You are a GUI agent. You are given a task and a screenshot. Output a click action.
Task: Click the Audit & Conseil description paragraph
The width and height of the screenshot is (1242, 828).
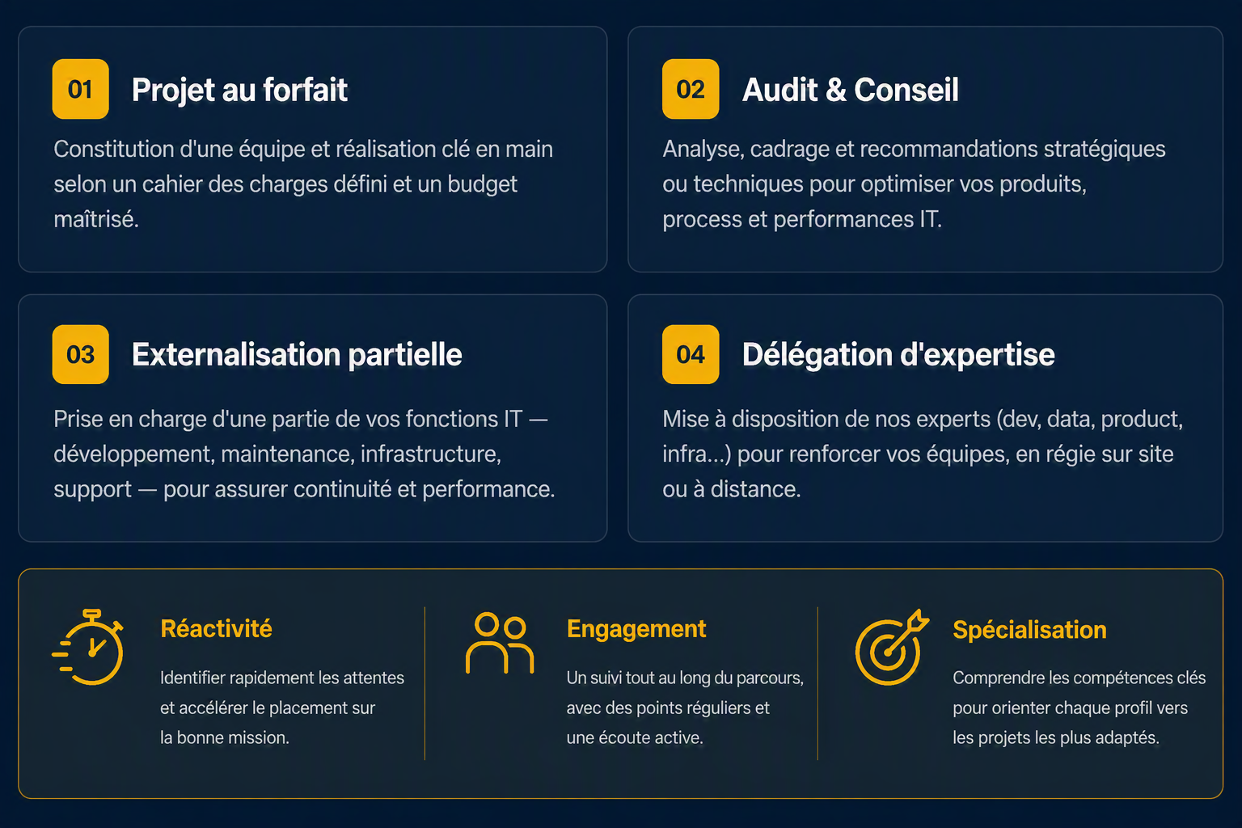click(914, 184)
